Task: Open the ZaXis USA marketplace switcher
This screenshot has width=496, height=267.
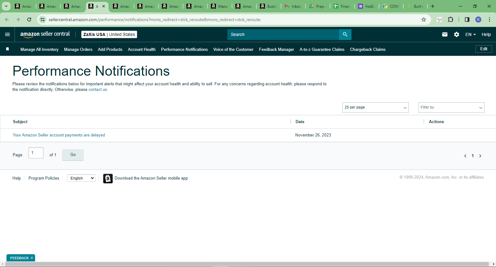Action: (109, 34)
